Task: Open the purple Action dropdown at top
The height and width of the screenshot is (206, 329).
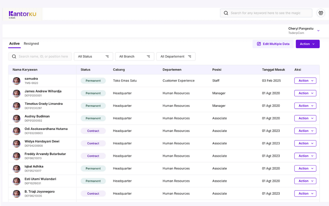Action: click(307, 44)
